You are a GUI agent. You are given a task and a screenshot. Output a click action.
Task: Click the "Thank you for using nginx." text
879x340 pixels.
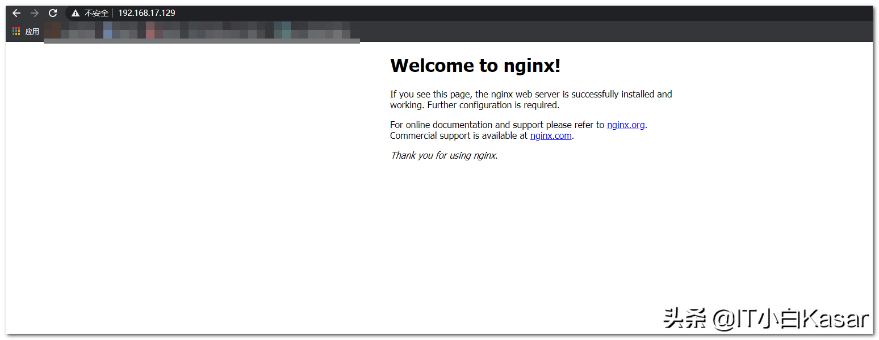[x=444, y=155]
